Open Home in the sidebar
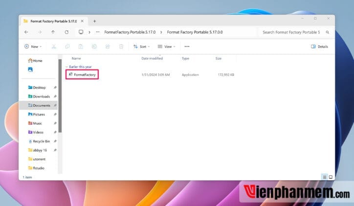354x206 pixels. (35, 60)
